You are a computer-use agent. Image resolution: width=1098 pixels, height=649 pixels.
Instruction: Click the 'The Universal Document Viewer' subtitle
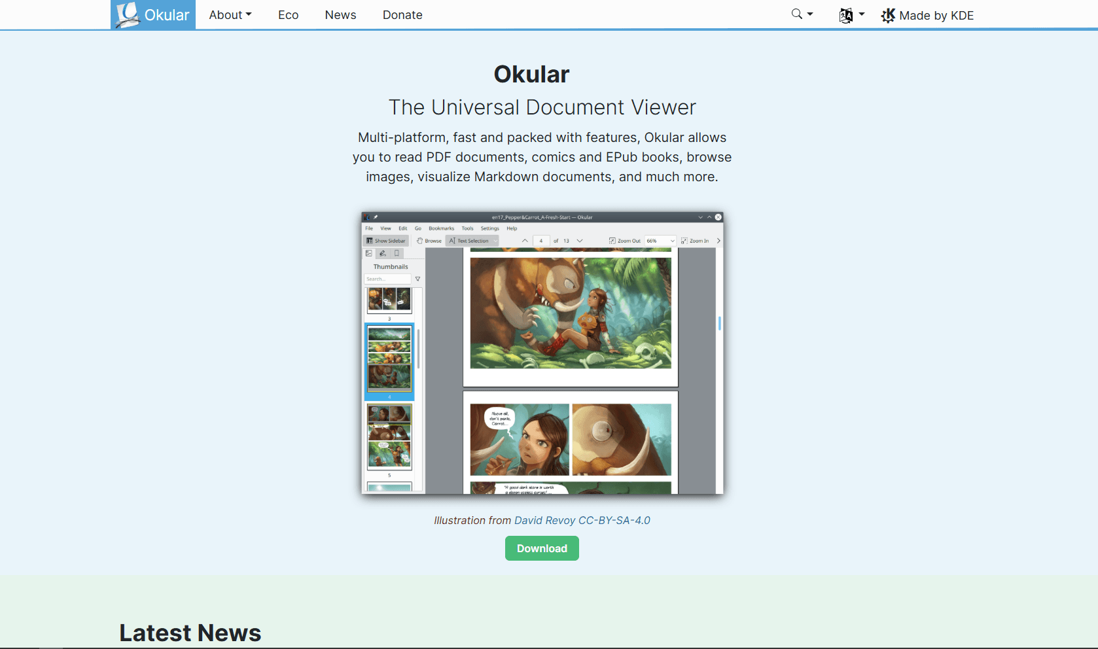[x=542, y=107]
